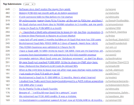Click comment bubble icon beside score 176
Viewport: 134px width, 105px height.
pyautogui.click(x=14, y=93)
